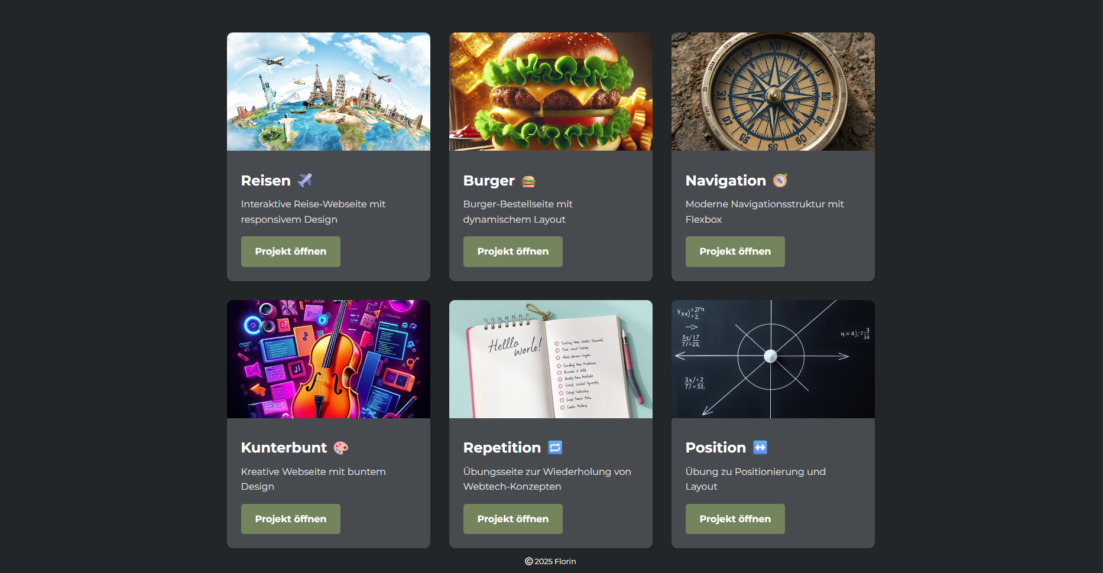Viewport: 1103px width, 573px height.
Task: Click Projekt öffnen under Navigation
Action: [735, 252]
